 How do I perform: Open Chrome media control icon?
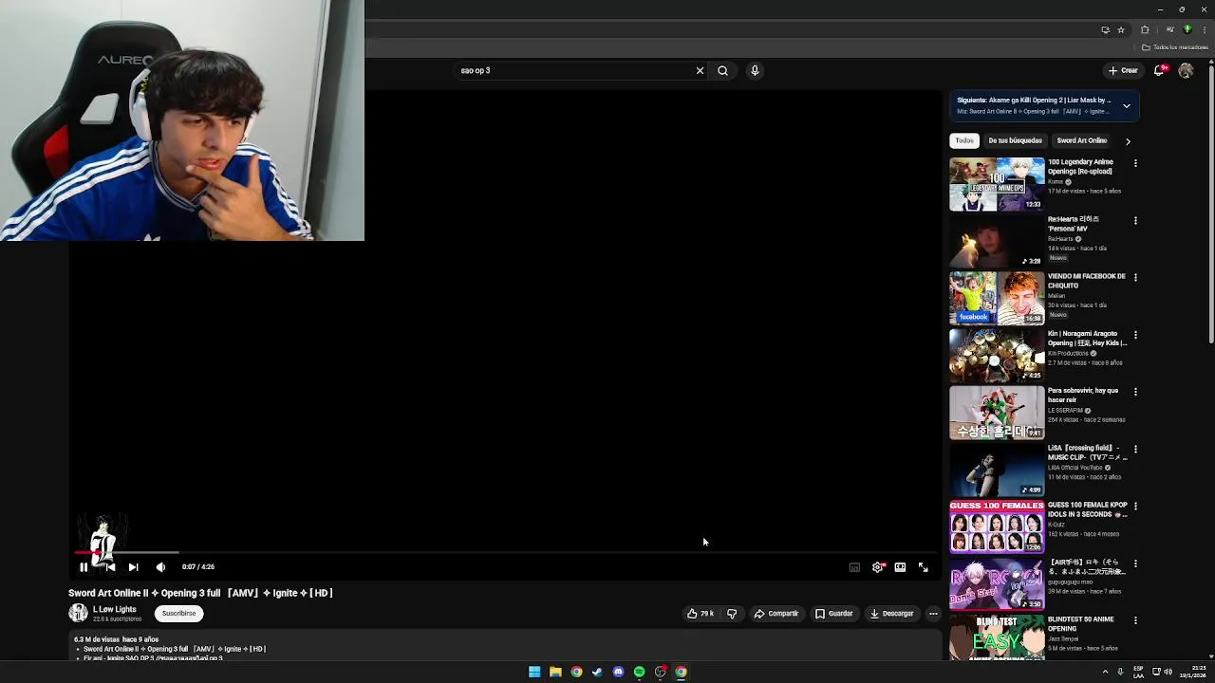1169,29
